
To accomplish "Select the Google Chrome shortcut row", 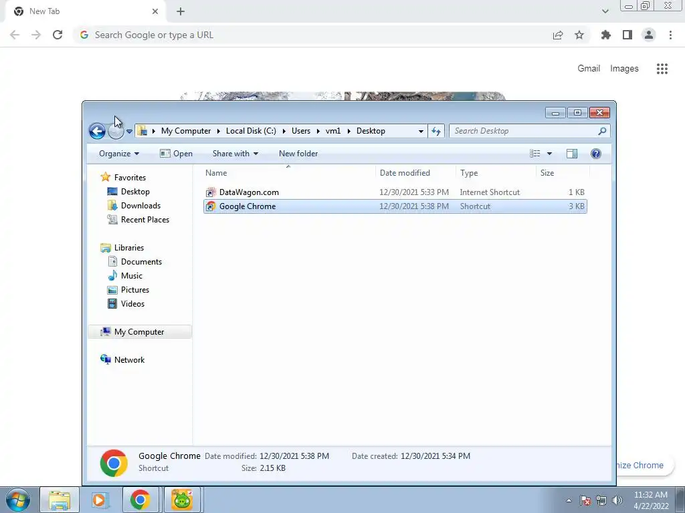I will [x=395, y=206].
